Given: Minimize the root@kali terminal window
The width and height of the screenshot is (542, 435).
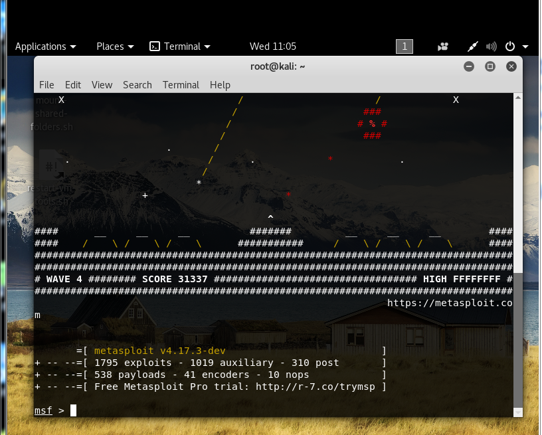Looking at the screenshot, I should [x=469, y=66].
